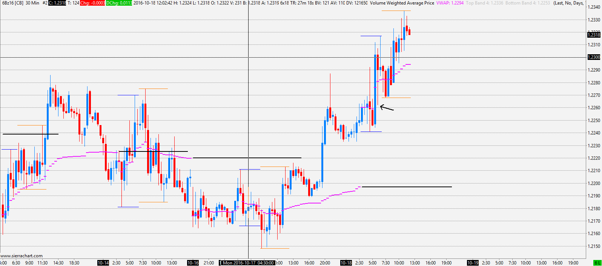Open the www.sierrachart.com link

coord(21,256)
